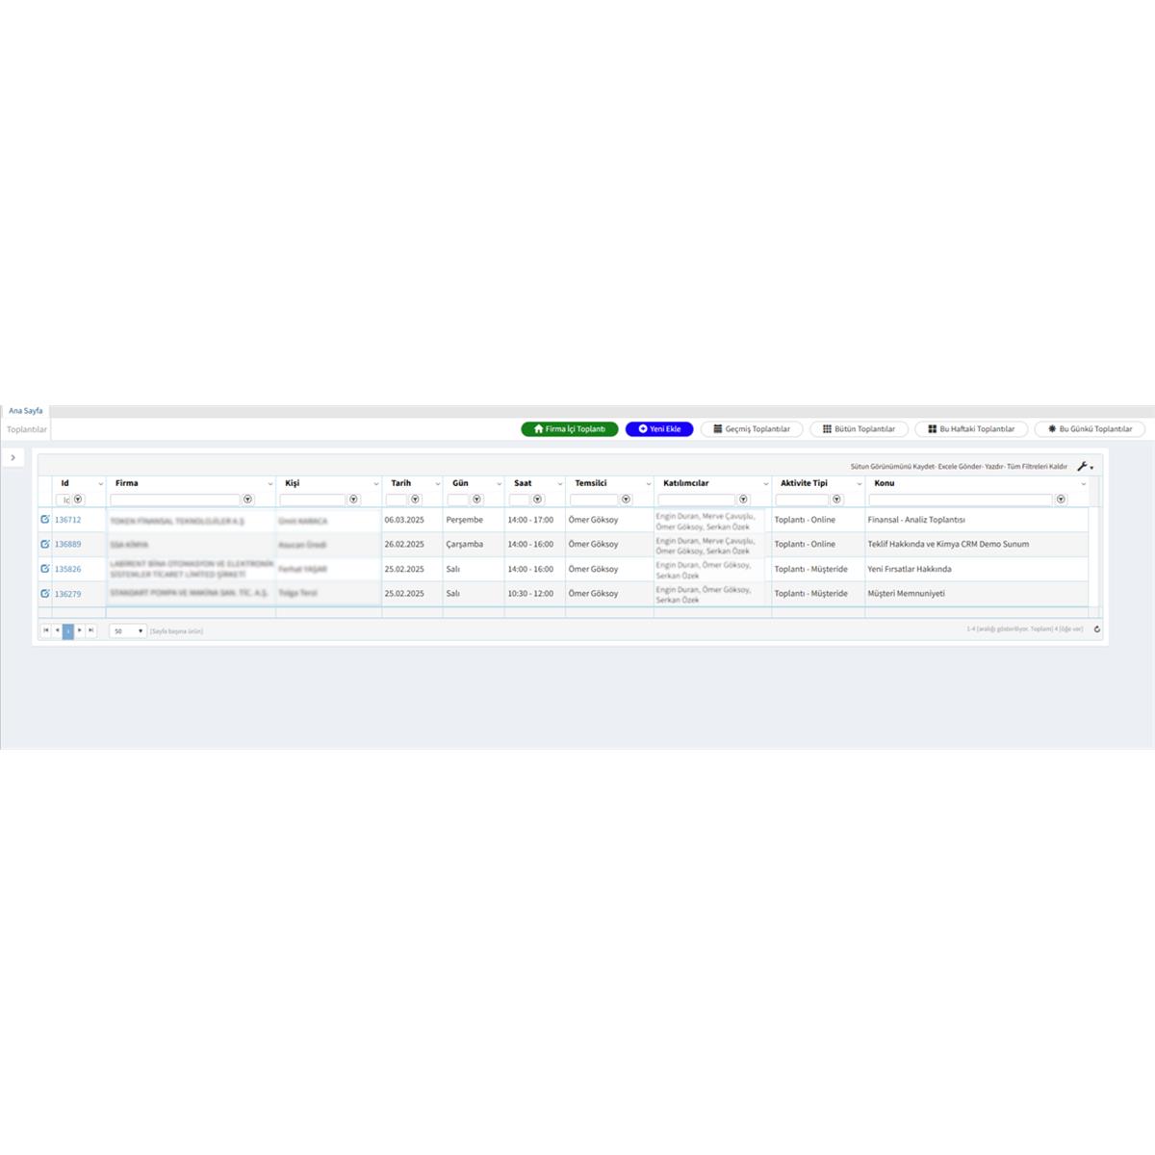Focus the Temsilci filter input field
This screenshot has width=1155, height=1155.
pos(594,500)
